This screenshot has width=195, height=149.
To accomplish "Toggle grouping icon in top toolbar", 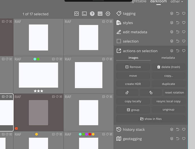I will pos(76,14).
